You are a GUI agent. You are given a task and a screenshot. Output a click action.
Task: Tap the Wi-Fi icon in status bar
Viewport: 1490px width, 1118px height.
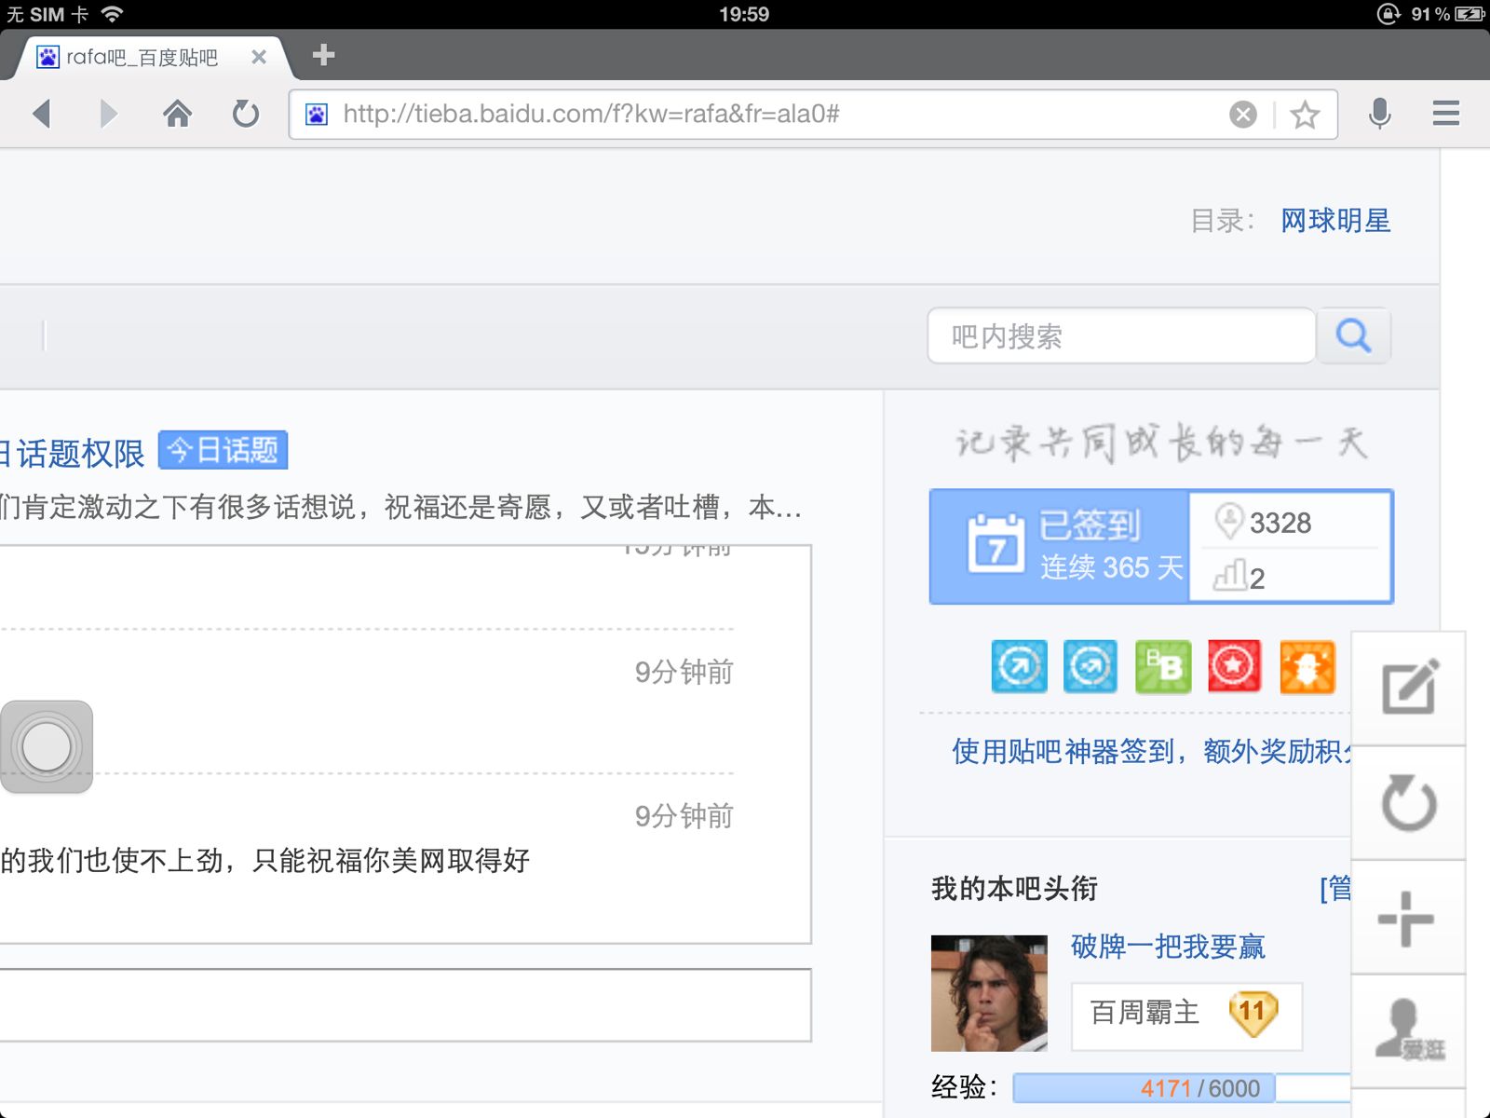[x=113, y=14]
